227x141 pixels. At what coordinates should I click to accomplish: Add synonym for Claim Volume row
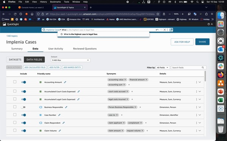[x=147, y=130]
